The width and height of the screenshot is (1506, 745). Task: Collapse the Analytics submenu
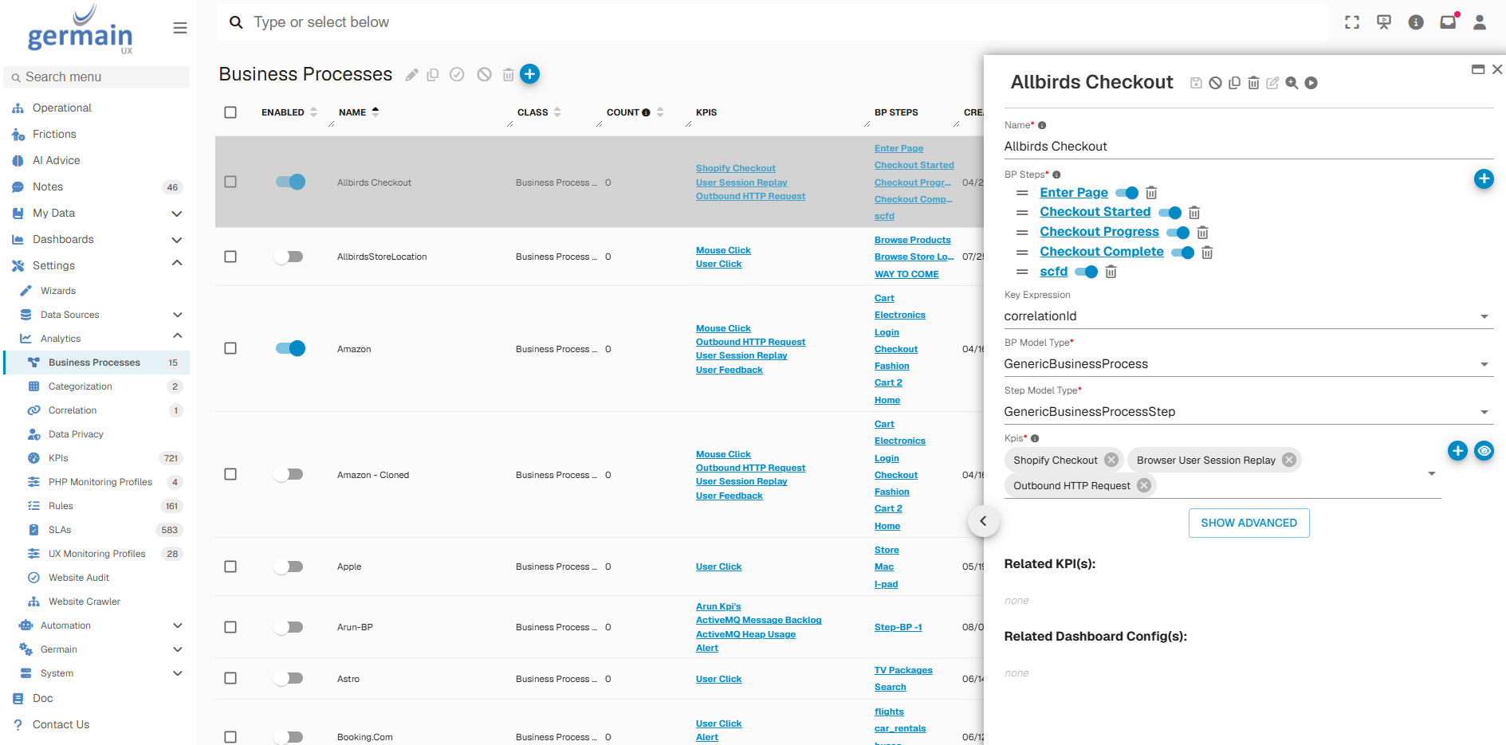pos(177,336)
